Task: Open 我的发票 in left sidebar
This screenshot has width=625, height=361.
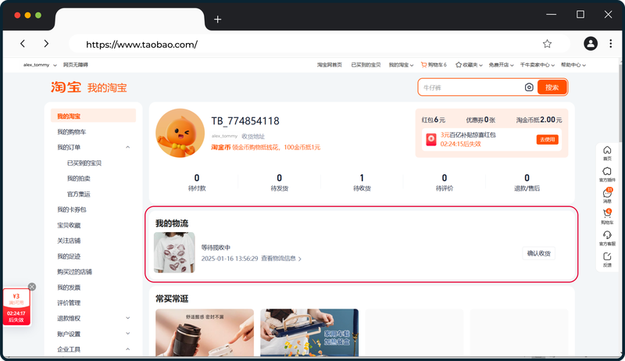Action: 69,288
